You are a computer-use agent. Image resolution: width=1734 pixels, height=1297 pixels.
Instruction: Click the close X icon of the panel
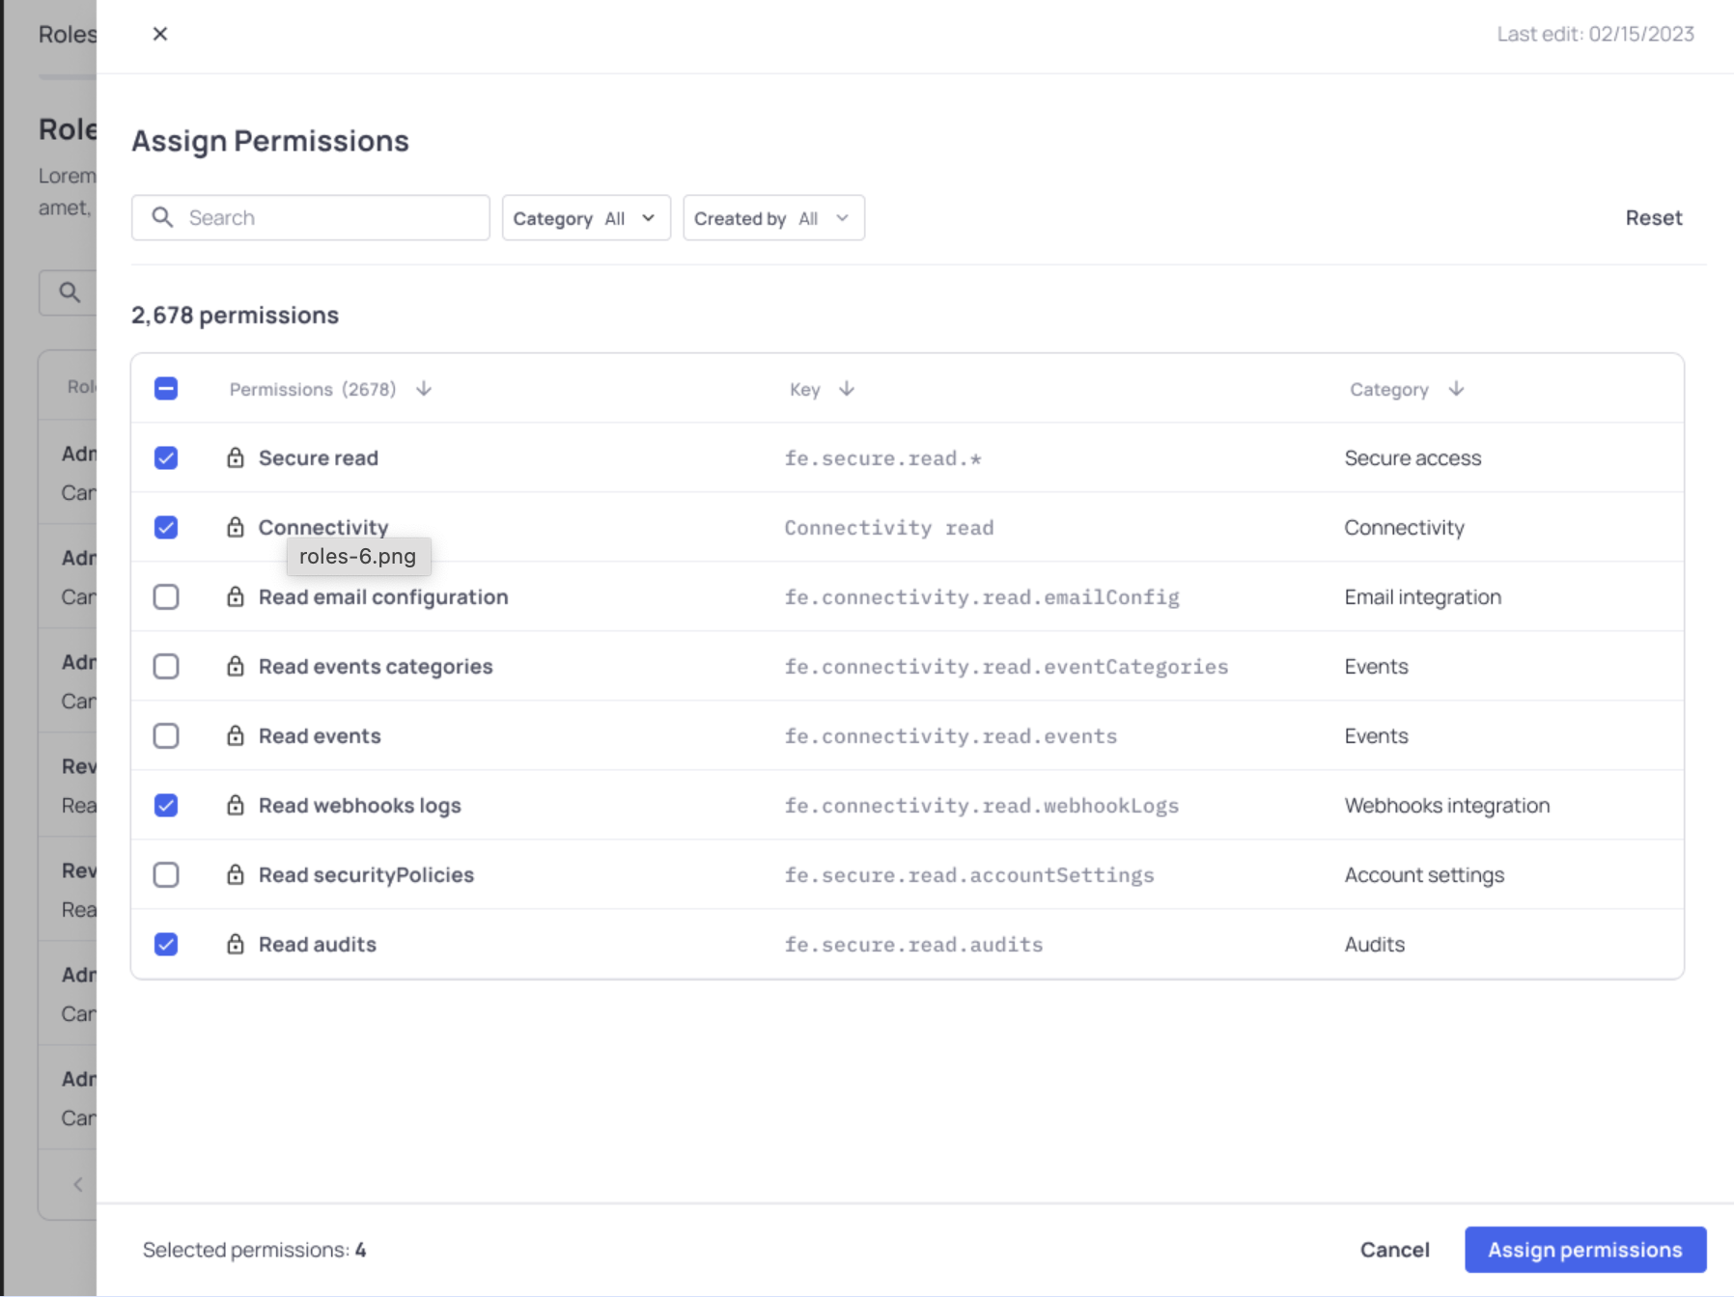[160, 34]
